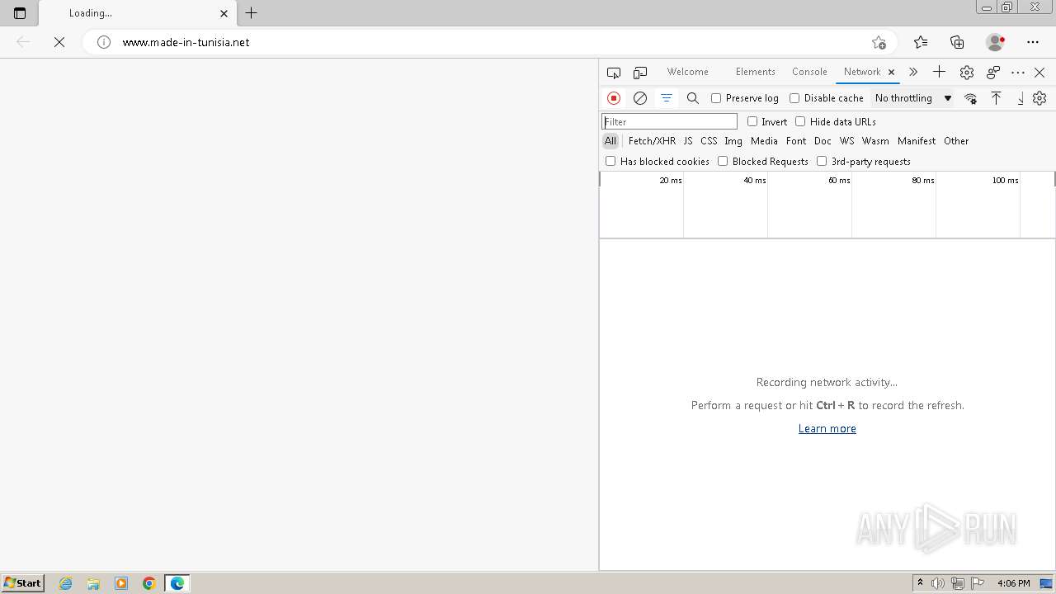The width and height of the screenshot is (1056, 594).
Task: Open DevTools customize ellipsis menu
Action: [1018, 73]
